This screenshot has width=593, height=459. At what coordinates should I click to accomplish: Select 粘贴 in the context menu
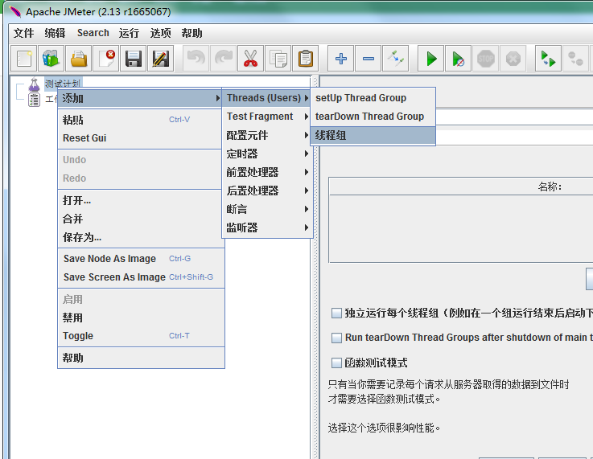(x=139, y=120)
